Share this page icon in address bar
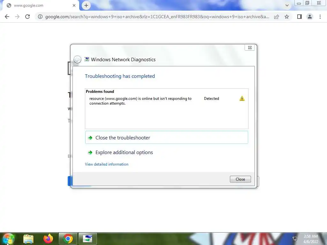Screen dimensions: 327x245 coord(277,17)
